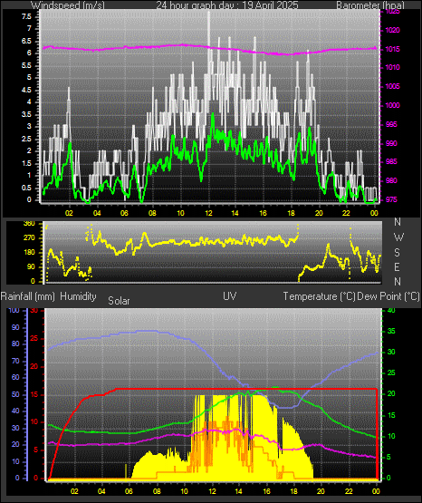Select the green 40 temperature axis value
This screenshot has width=422, height=503.
(391, 310)
